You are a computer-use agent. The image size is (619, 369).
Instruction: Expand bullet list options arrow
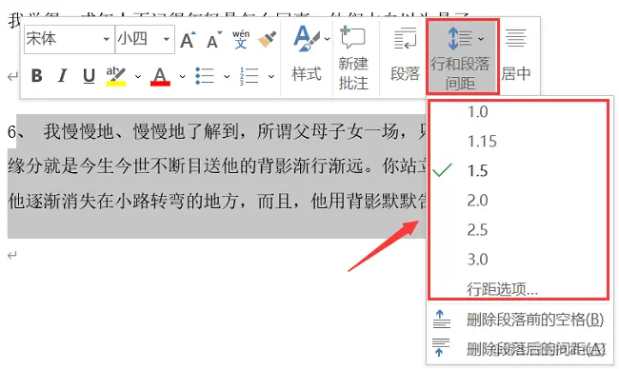tap(227, 76)
